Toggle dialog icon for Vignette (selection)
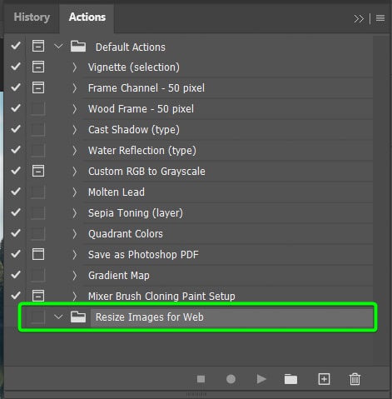Screen dimensions: 392x399 (x=38, y=67)
